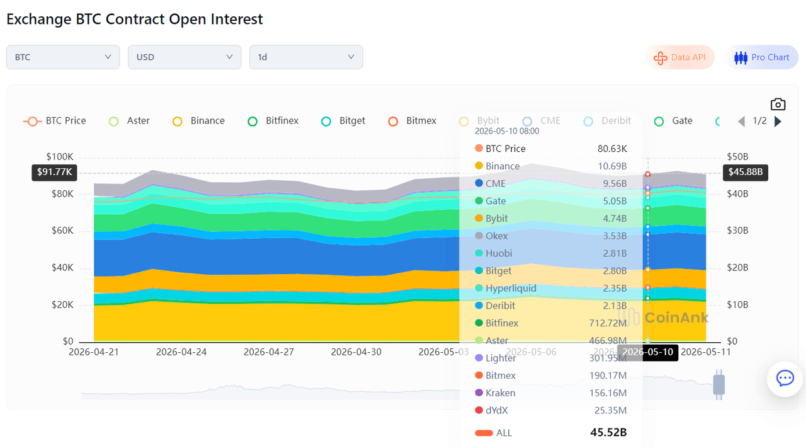The height and width of the screenshot is (448, 806).
Task: Click the $100K left axis label
Action: (x=60, y=157)
